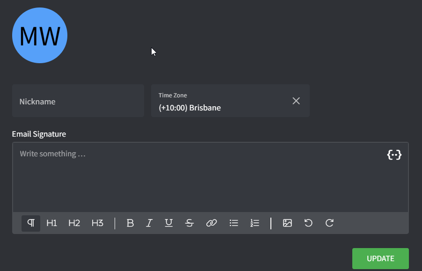Create a bulleted list

(x=234, y=223)
